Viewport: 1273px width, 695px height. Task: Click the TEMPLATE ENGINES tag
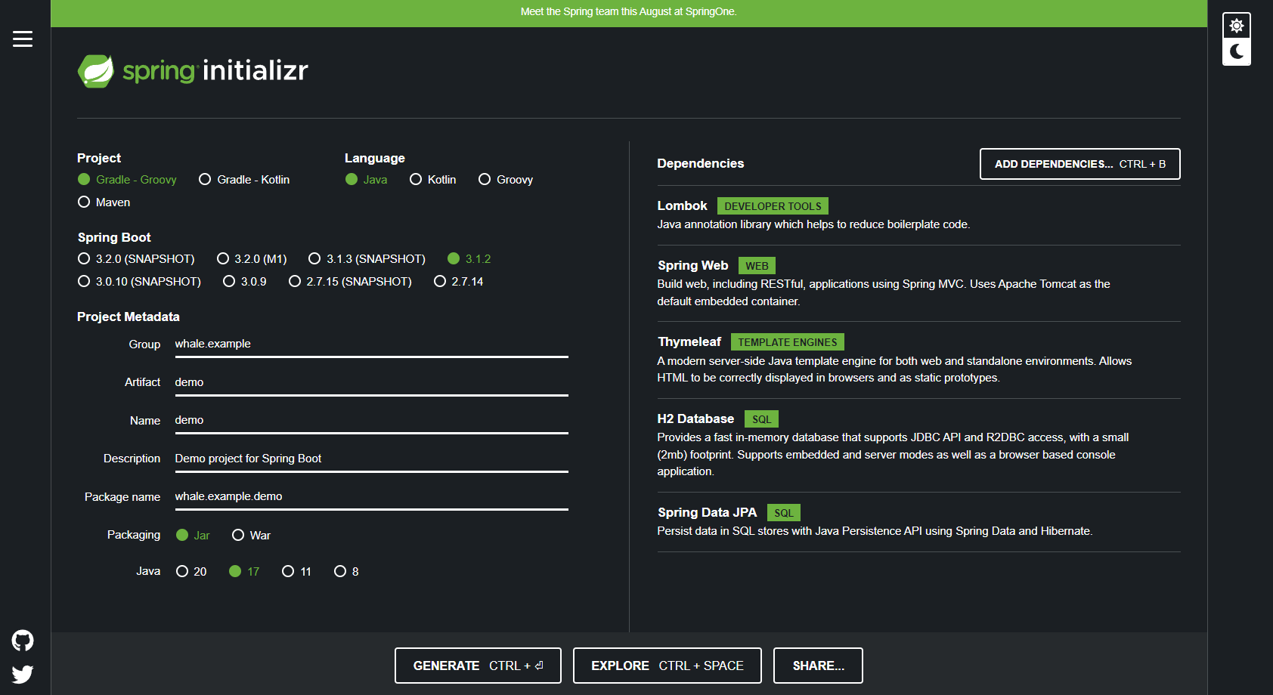pos(788,342)
